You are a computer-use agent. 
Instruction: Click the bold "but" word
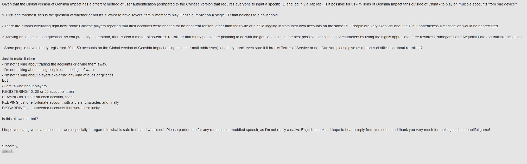5,81
